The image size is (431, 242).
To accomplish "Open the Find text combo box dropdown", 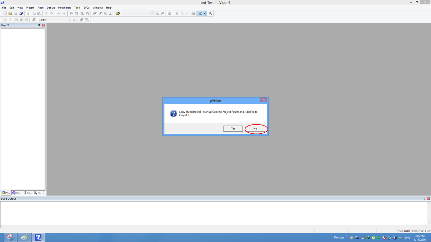I will (x=152, y=14).
